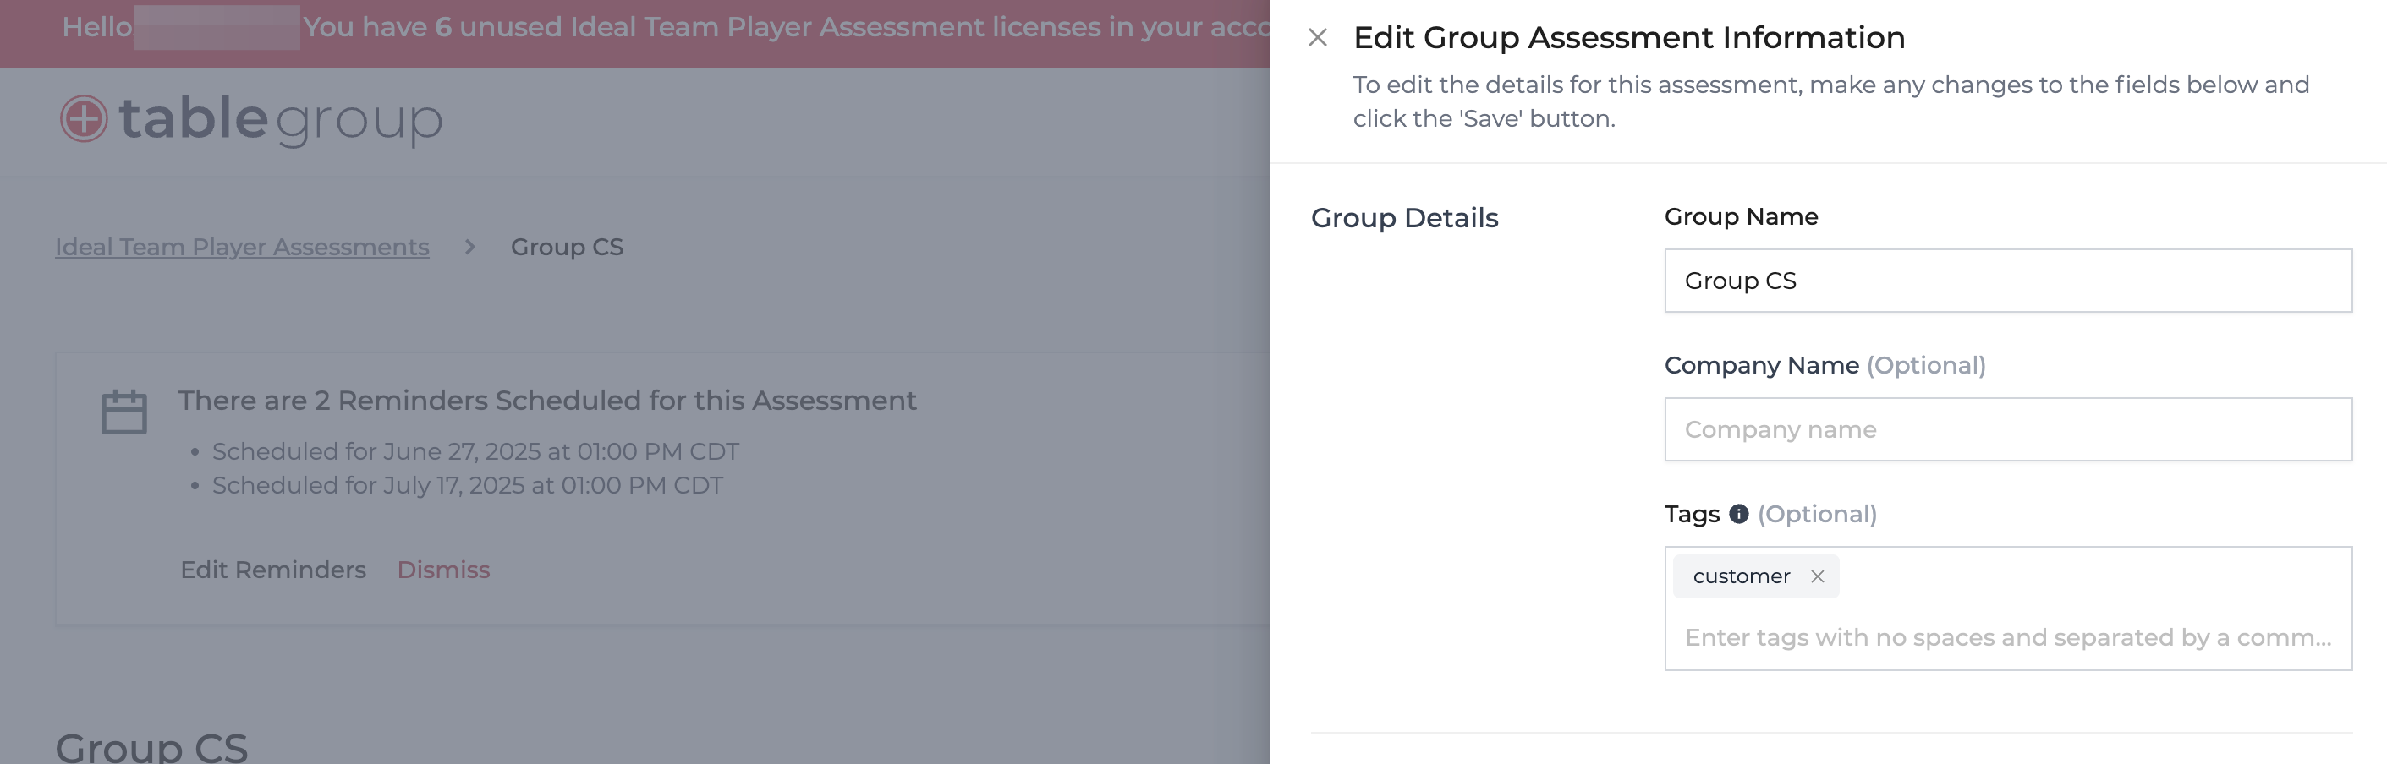Click the unused licenses banner message
2387x764 pixels.
pos(787,27)
